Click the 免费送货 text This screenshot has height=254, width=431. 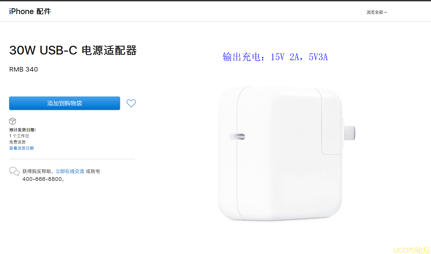(18, 142)
